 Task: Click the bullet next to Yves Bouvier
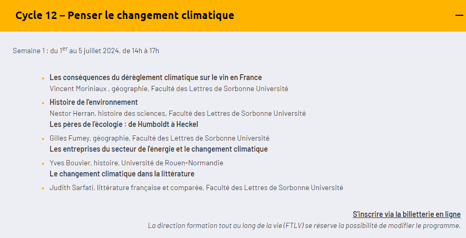click(43, 164)
